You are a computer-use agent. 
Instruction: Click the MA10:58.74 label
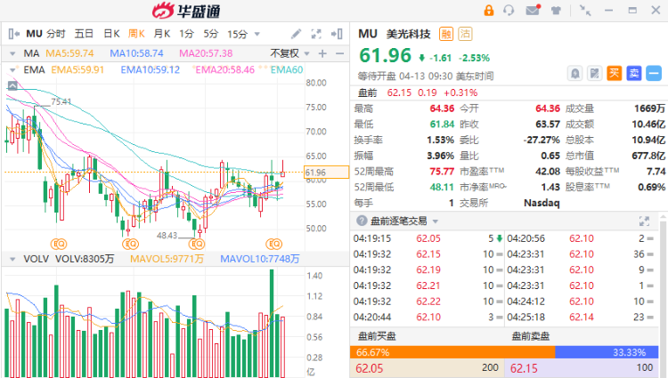click(x=136, y=53)
